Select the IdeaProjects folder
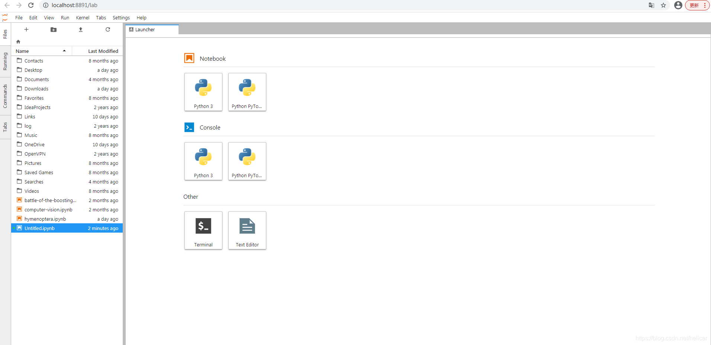711x345 pixels. click(67, 107)
